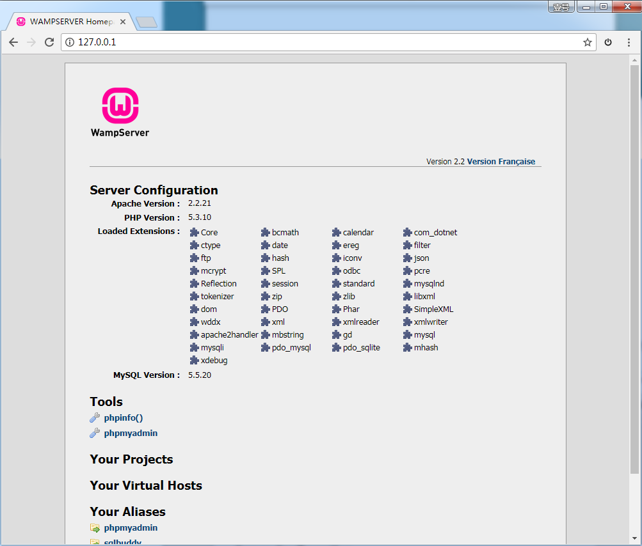Image resolution: width=642 pixels, height=546 pixels.
Task: Click the power icon in browser toolbar
Action: pyautogui.click(x=608, y=42)
